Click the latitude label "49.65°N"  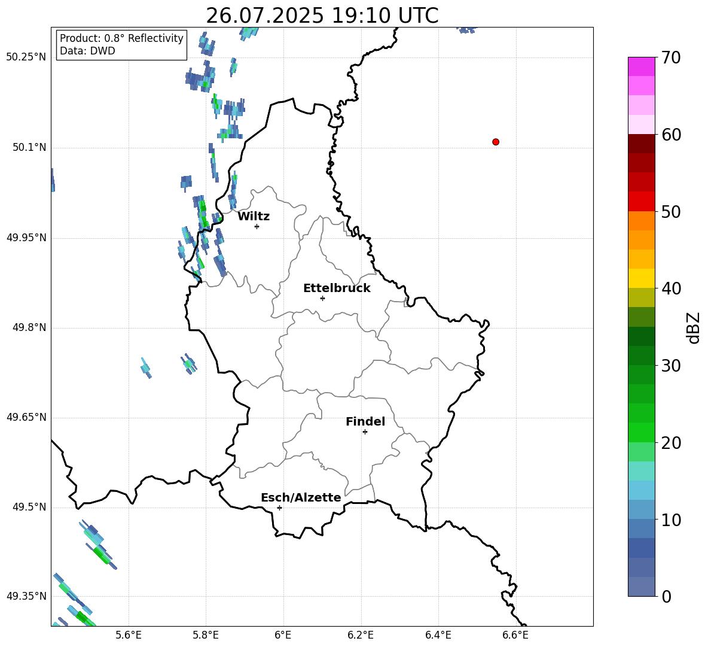pyautogui.click(x=26, y=417)
